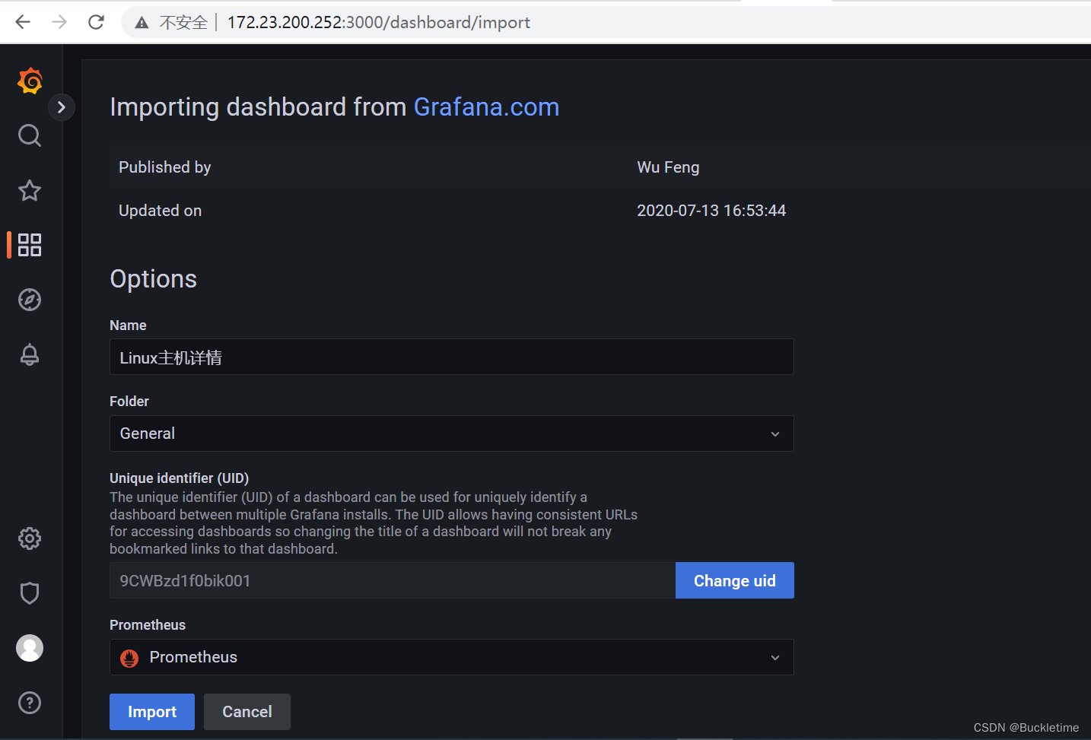Click the Import button
1091x740 pixels.
point(152,712)
